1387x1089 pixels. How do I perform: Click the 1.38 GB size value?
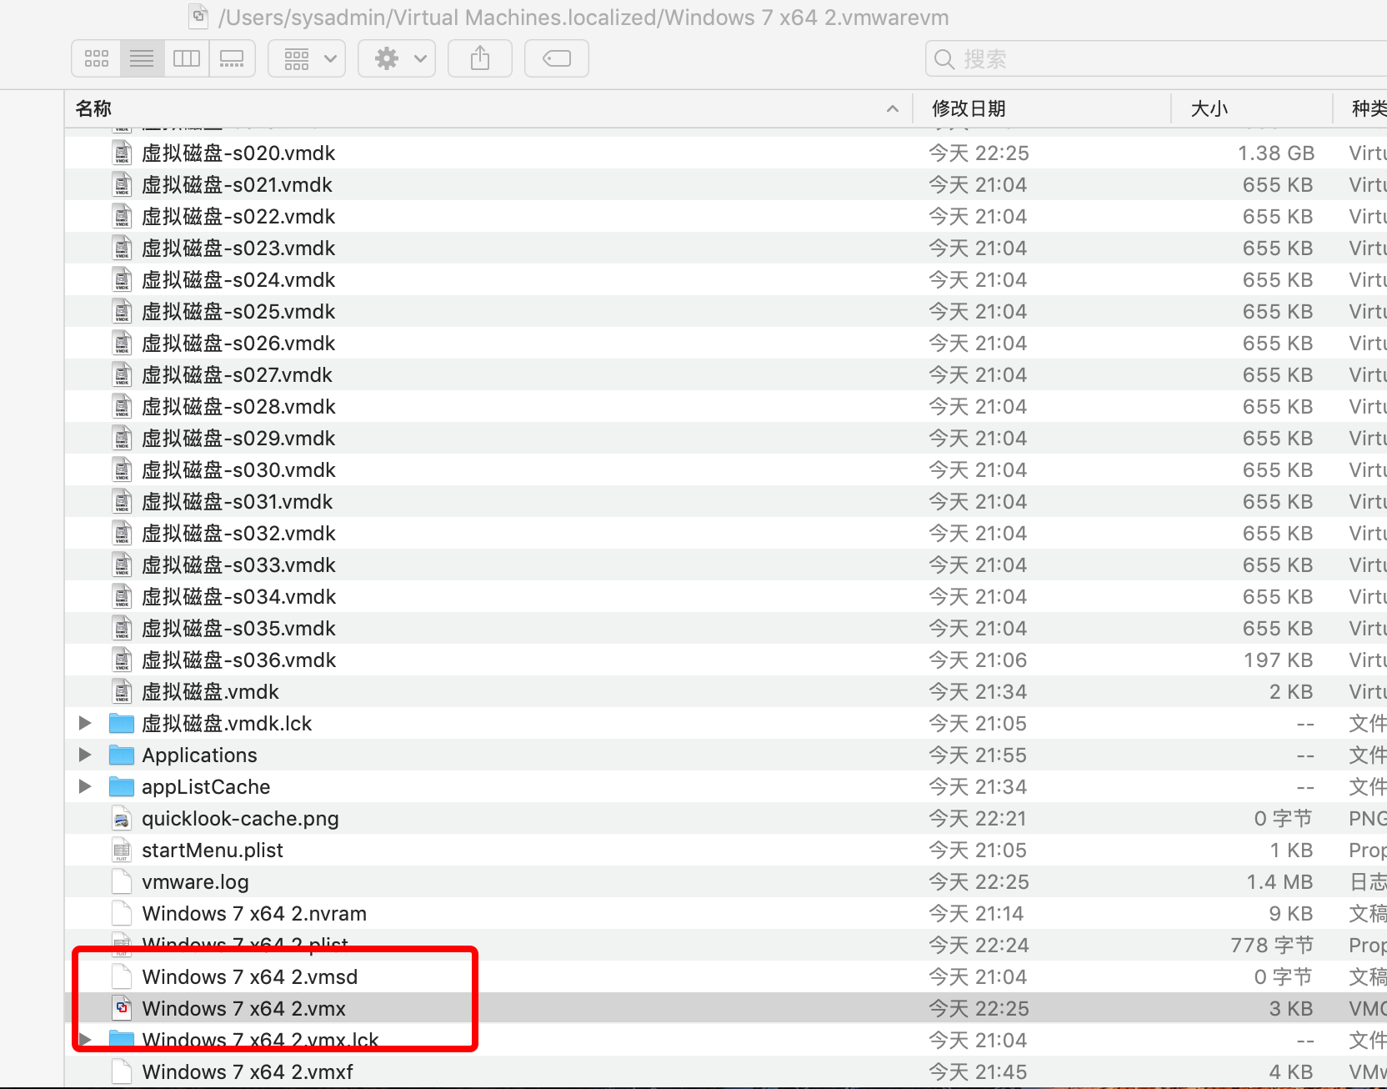click(x=1275, y=153)
